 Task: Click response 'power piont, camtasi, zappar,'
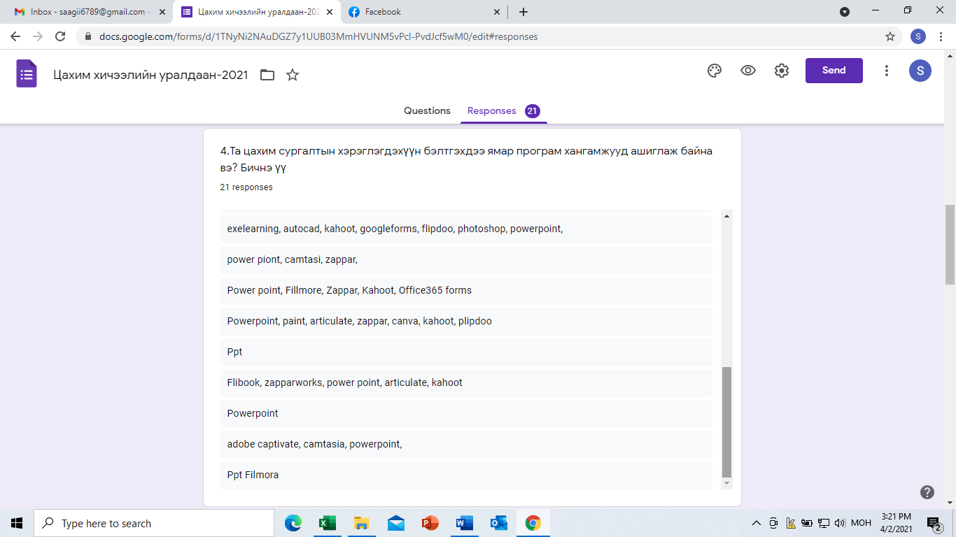466,259
